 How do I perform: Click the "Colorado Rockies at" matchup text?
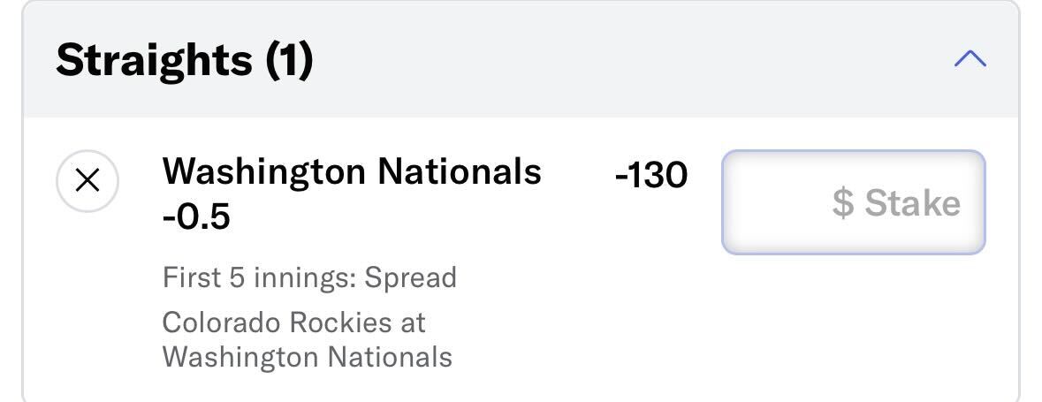[293, 323]
